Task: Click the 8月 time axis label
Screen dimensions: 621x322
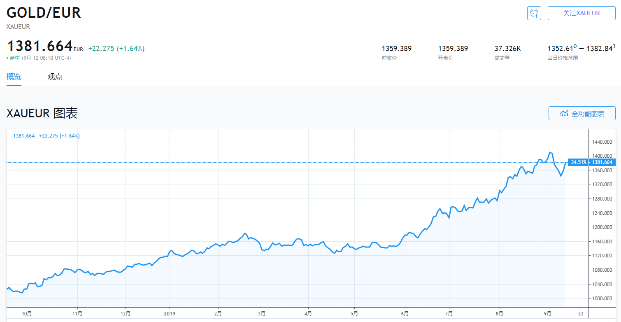Action: (500, 314)
